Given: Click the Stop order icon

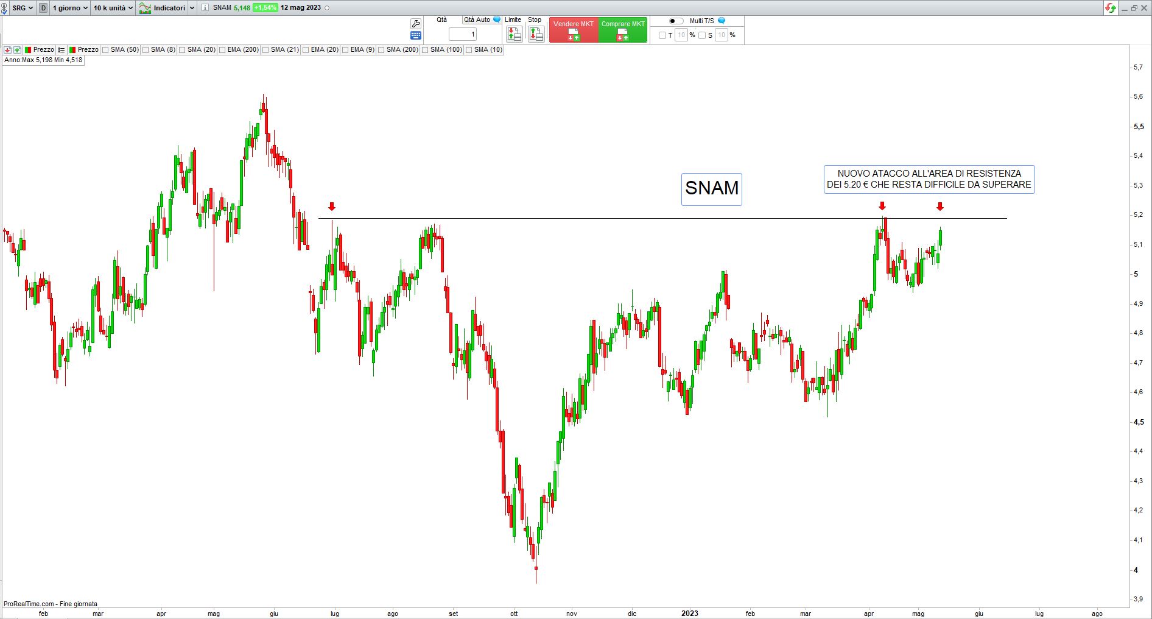Looking at the screenshot, I should click(x=536, y=34).
